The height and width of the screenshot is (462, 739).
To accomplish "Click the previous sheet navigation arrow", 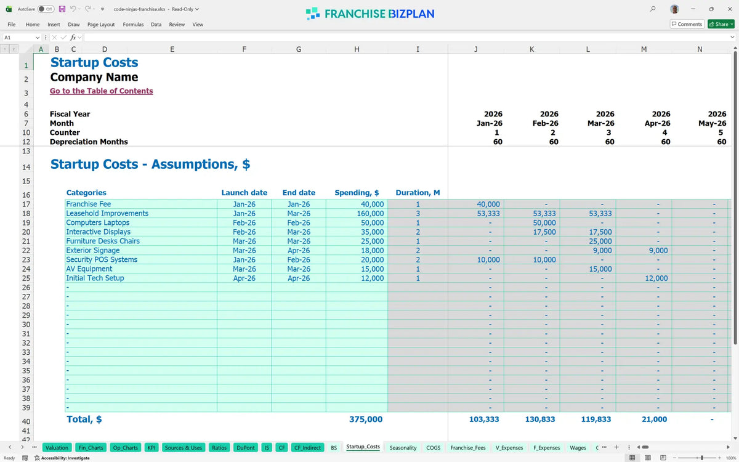I will (x=10, y=447).
